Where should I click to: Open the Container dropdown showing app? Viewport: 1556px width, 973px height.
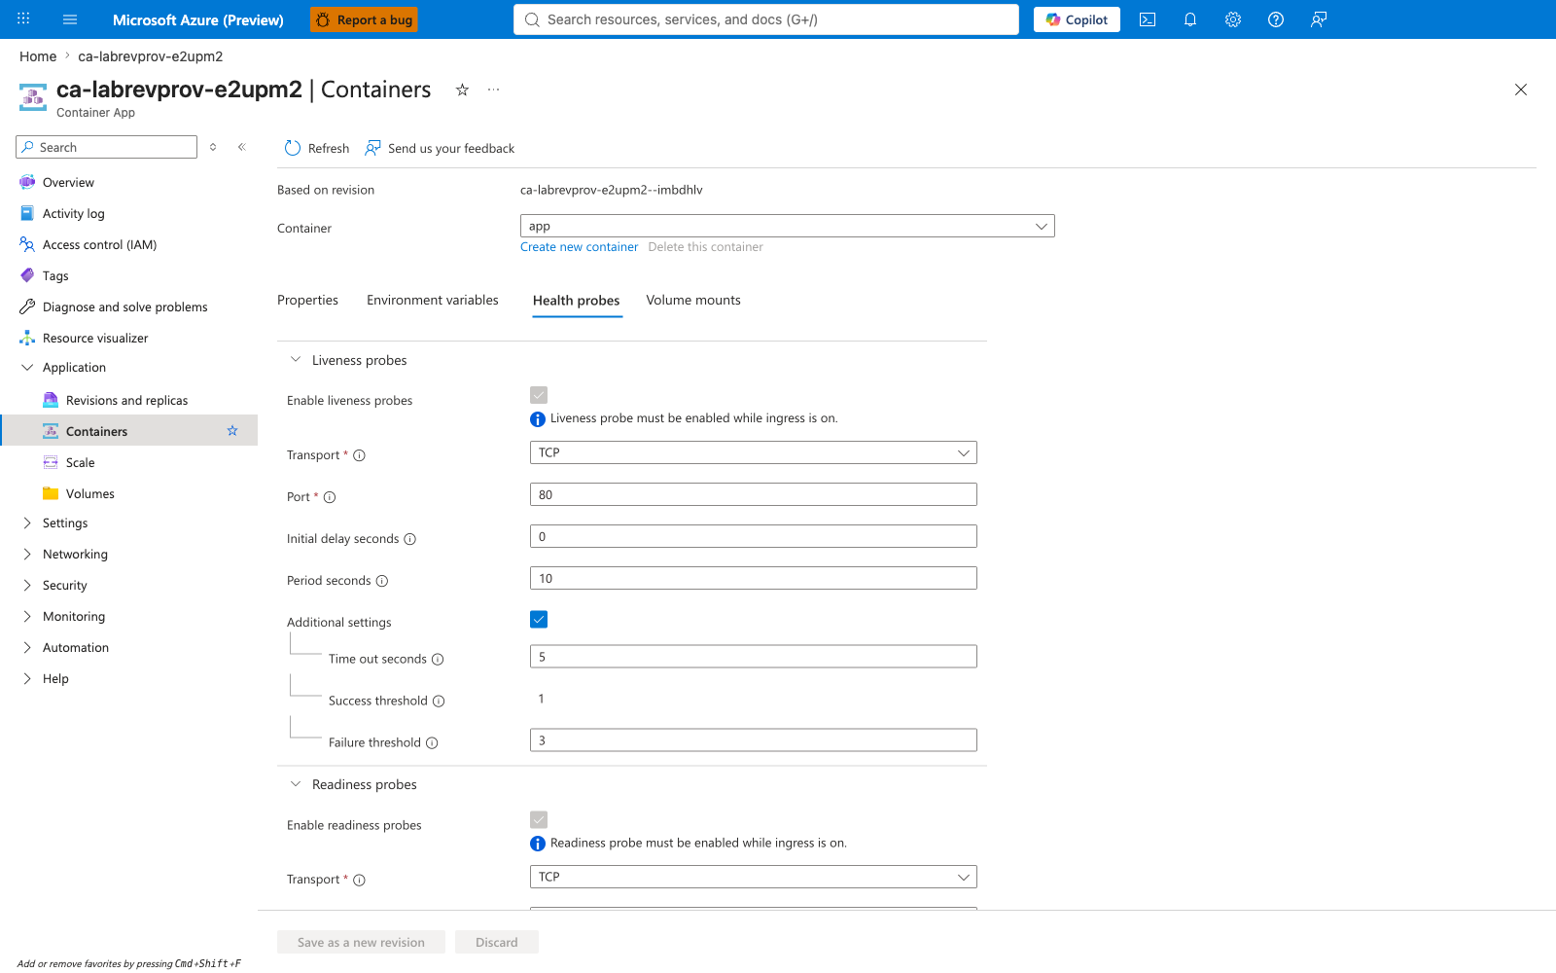pos(788,226)
